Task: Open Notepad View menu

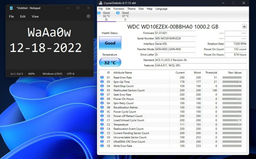Action: [x=35, y=16]
